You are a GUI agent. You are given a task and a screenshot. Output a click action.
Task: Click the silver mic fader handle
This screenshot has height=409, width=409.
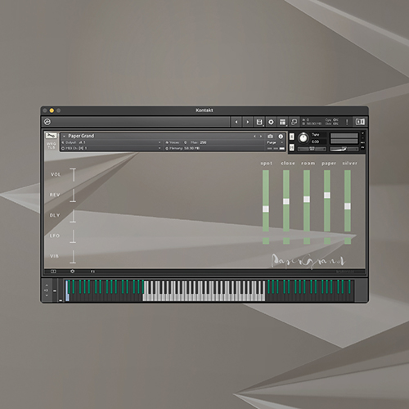[x=348, y=206]
